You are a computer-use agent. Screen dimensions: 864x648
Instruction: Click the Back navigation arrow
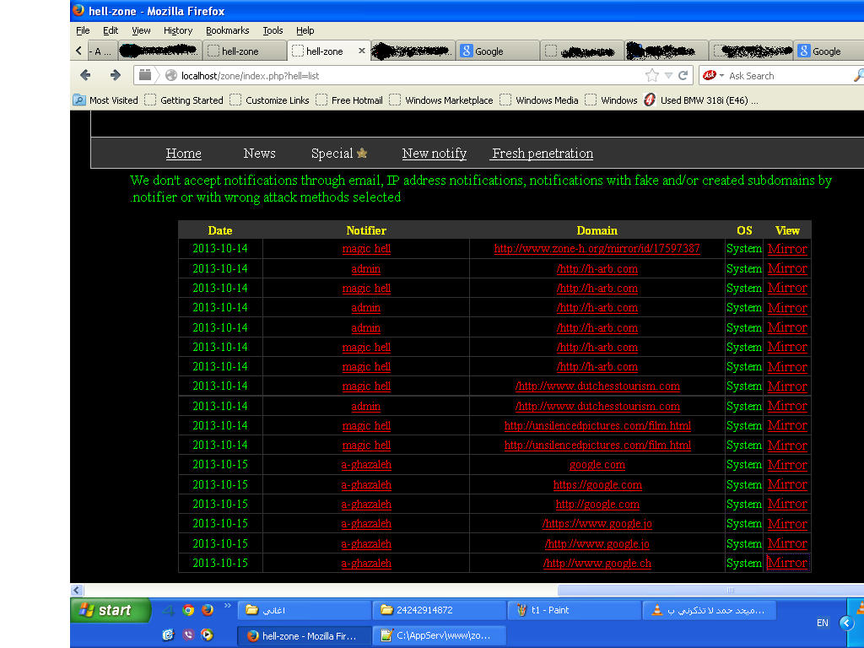pyautogui.click(x=84, y=75)
